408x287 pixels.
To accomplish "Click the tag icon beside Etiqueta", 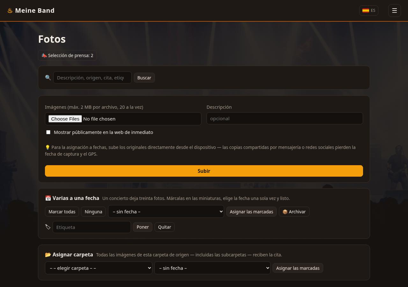I will pos(48,227).
